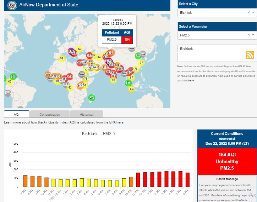This screenshot has width=257, height=202.
Task: Click the green map marker labeled 24
Action: (x=92, y=98)
